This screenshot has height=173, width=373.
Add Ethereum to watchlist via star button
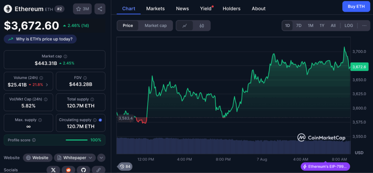[82, 9]
